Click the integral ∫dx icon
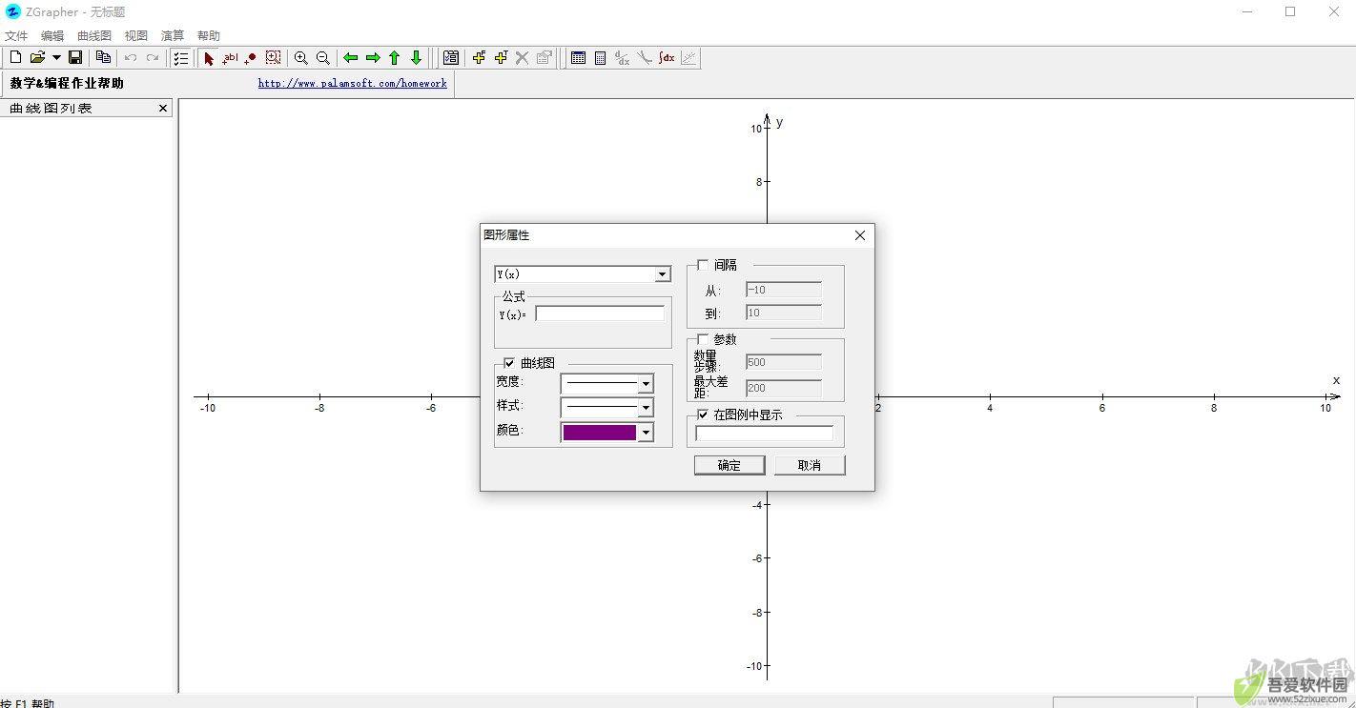The width and height of the screenshot is (1356, 708). click(667, 58)
